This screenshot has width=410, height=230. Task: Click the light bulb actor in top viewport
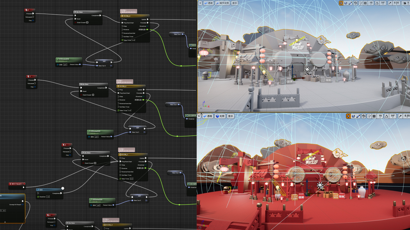pos(264,72)
